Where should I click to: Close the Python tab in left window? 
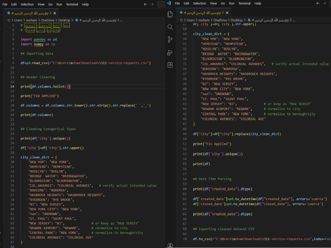point(55,13)
